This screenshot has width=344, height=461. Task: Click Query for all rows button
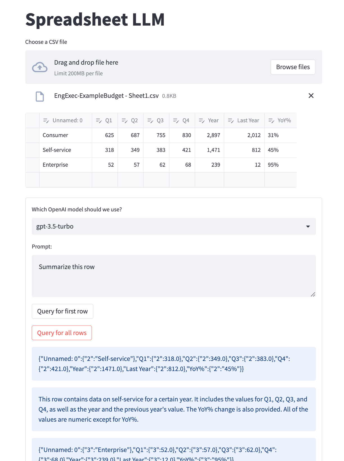coord(62,333)
